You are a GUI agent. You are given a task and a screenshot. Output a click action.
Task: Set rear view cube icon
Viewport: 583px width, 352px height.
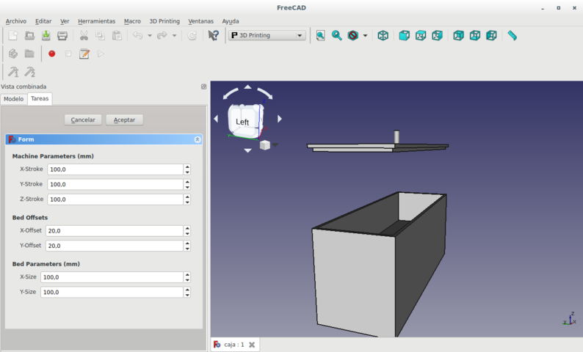pyautogui.click(x=458, y=35)
